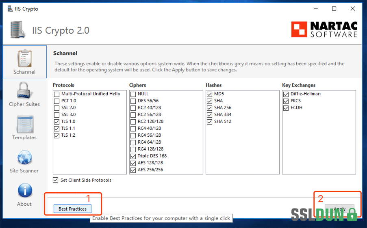The image size is (367, 228).
Task: Disable the TLS 1.0 protocol
Action: (x=56, y=122)
